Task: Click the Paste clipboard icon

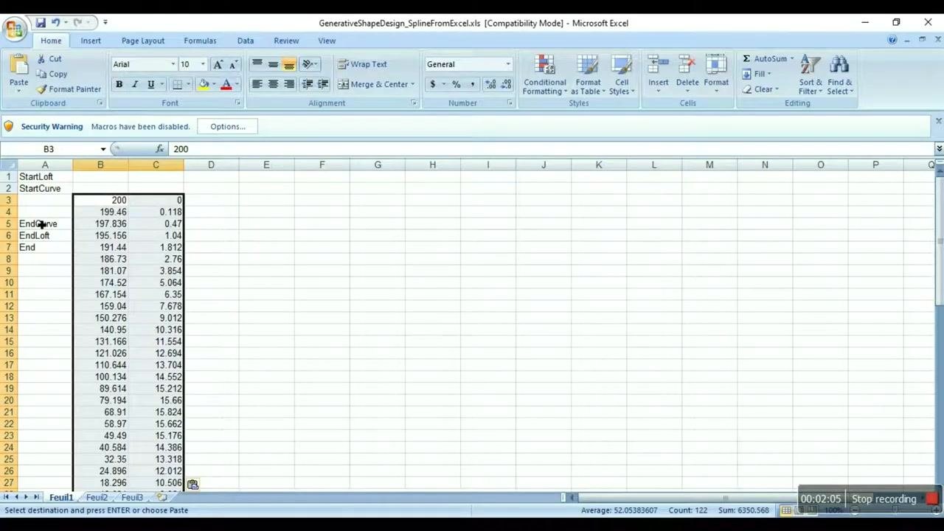Action: tap(18, 66)
